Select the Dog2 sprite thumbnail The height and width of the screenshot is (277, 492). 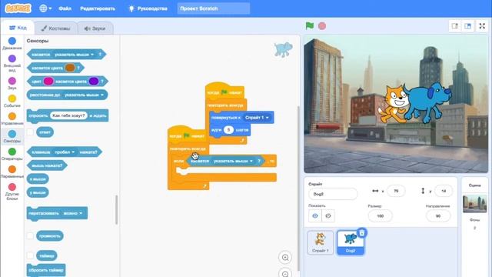[x=351, y=242]
